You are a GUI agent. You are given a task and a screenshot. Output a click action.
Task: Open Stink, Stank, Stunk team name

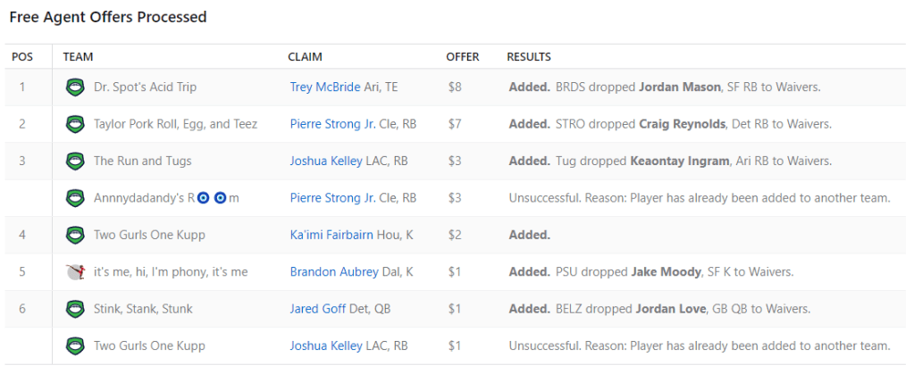point(143,310)
